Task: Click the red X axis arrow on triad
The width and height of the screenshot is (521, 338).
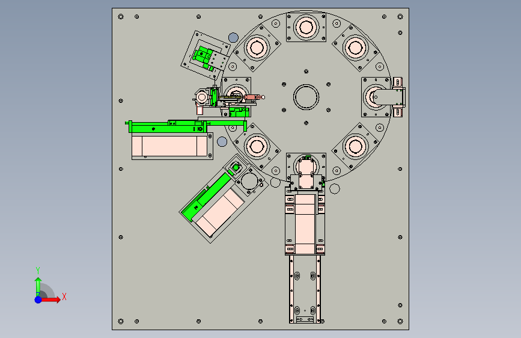Action: (x=50, y=300)
